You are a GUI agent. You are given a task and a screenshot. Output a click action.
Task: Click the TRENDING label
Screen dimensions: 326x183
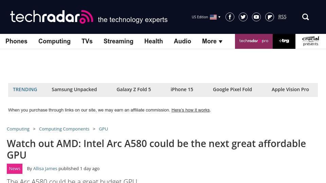tap(25, 89)
